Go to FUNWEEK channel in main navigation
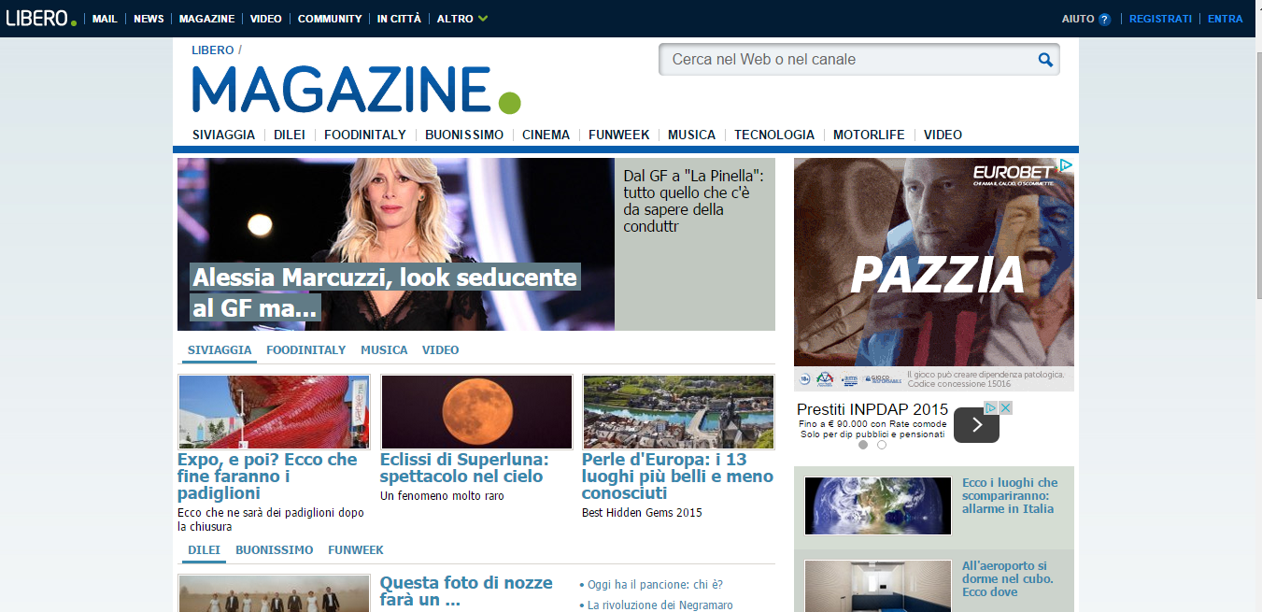Viewport: 1262px width, 612px height. coord(618,135)
